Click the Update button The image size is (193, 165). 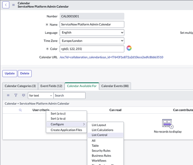point(10,73)
